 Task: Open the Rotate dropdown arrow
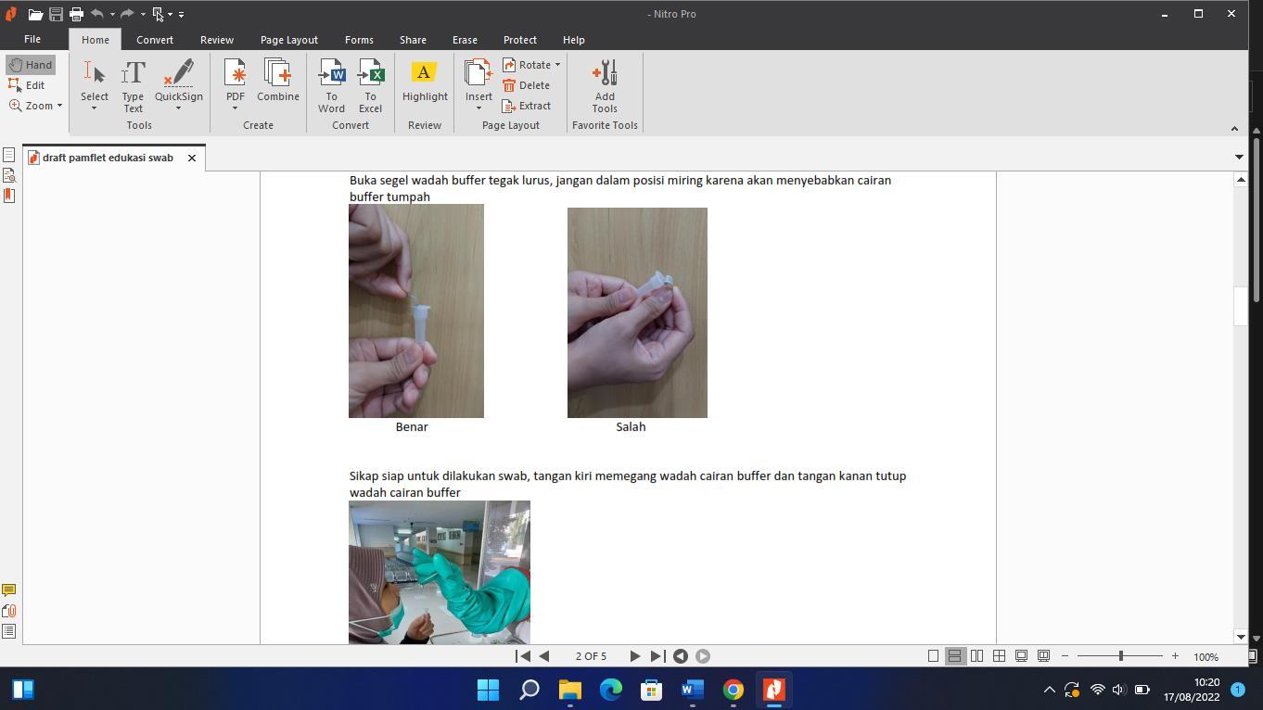click(x=557, y=65)
